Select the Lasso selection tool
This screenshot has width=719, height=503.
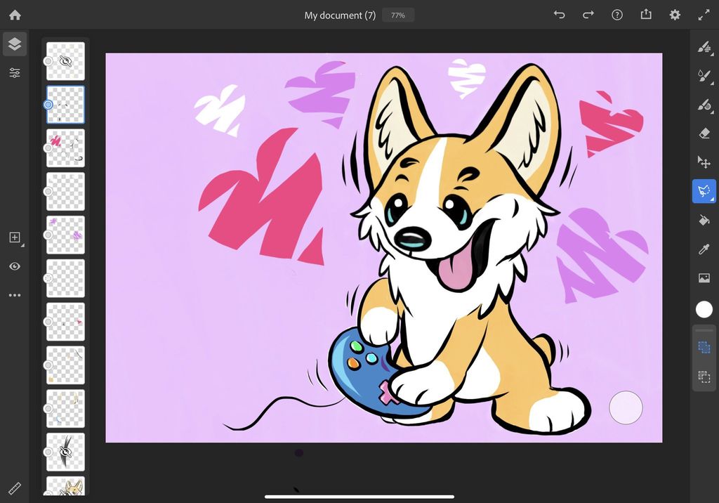click(x=704, y=190)
